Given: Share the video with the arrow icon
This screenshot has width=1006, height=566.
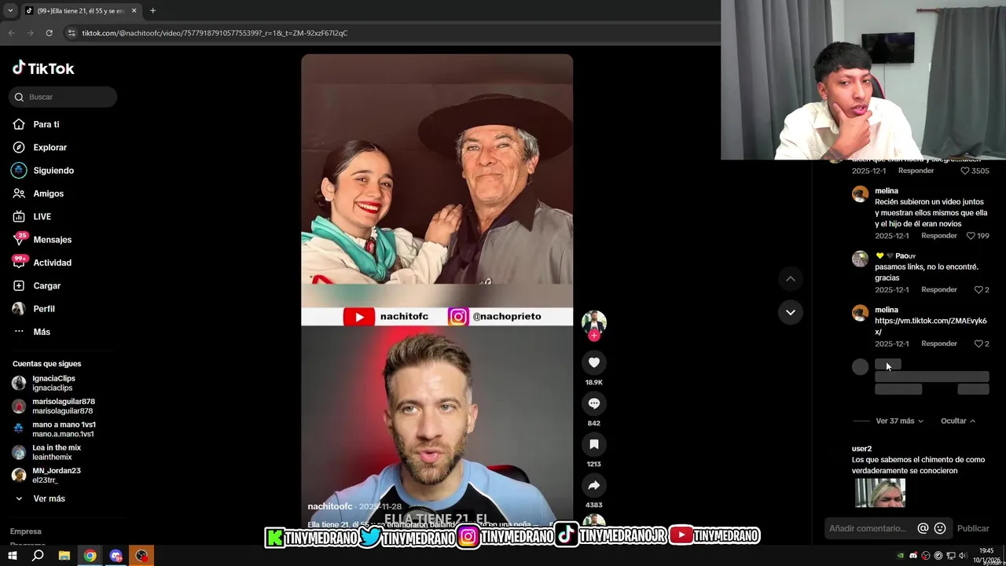Looking at the screenshot, I should pos(593,485).
